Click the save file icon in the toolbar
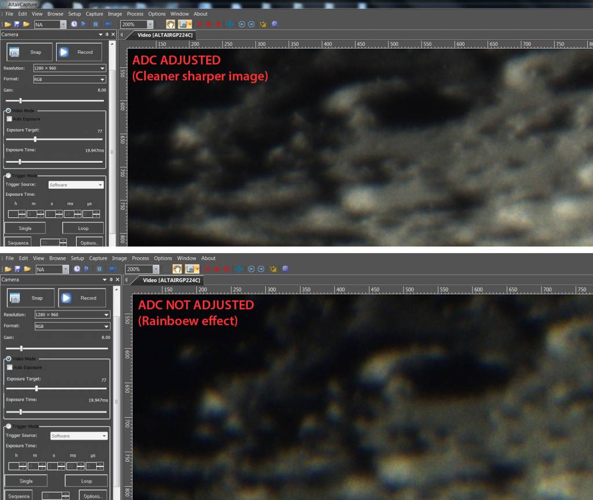The height and width of the screenshot is (500, 593). (16, 24)
